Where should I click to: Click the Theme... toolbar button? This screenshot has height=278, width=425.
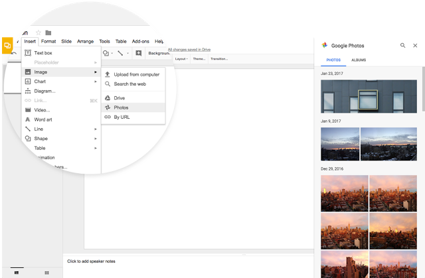pos(199,59)
